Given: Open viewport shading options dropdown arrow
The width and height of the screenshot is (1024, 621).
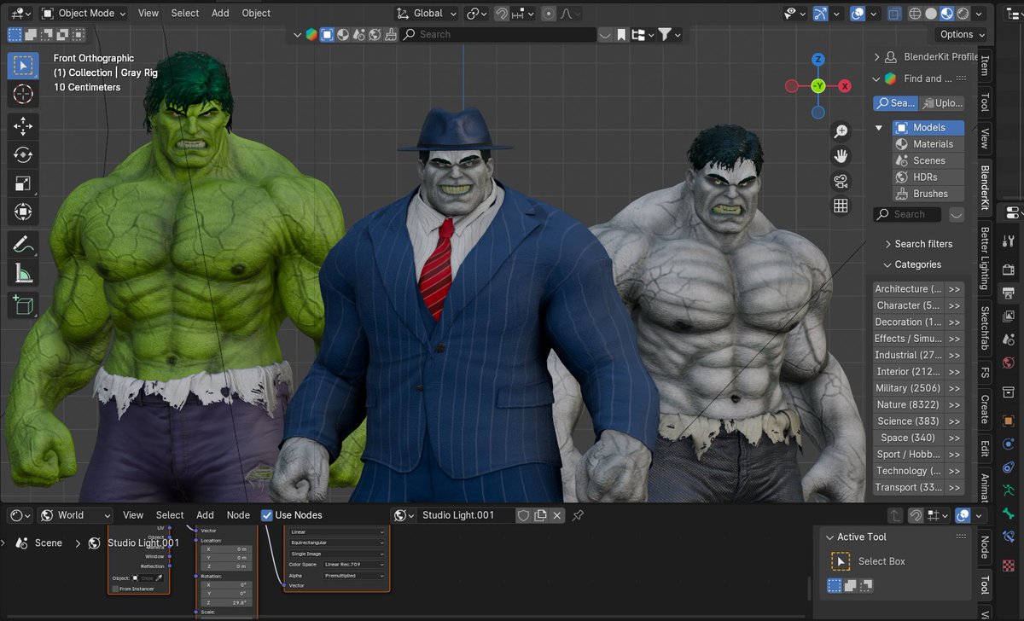Looking at the screenshot, I should pyautogui.click(x=980, y=14).
